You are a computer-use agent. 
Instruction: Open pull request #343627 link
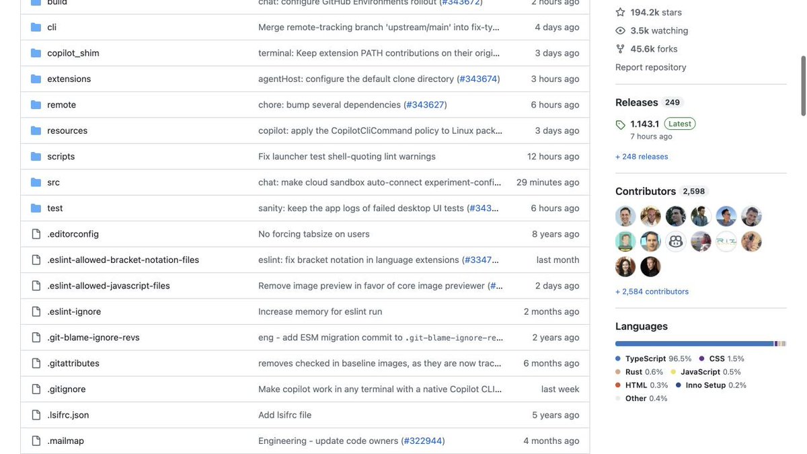point(425,105)
